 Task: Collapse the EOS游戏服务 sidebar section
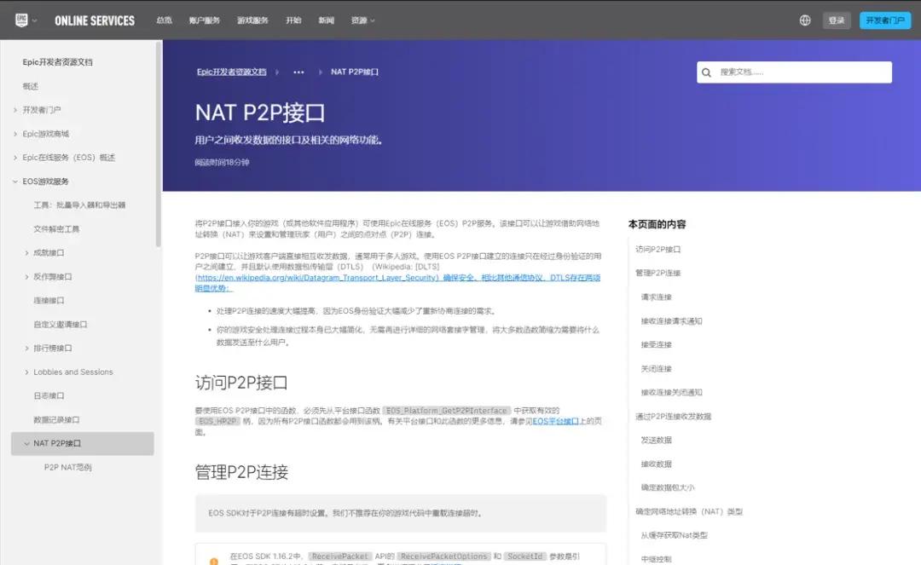tap(15, 182)
